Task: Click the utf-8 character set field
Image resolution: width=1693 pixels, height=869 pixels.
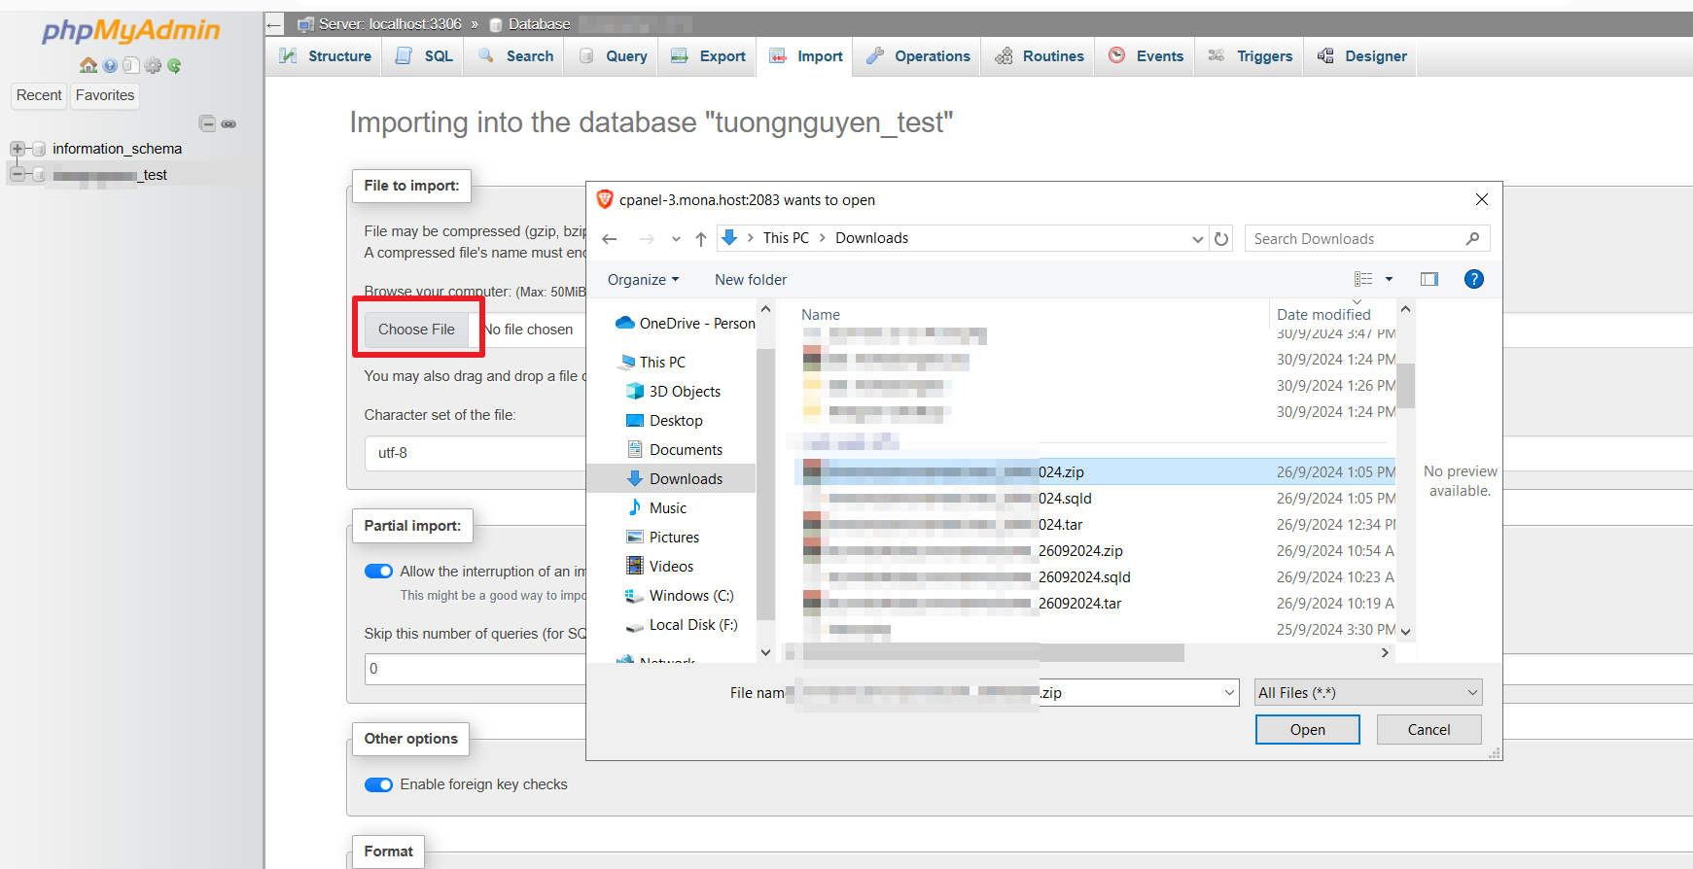Action: (x=476, y=453)
